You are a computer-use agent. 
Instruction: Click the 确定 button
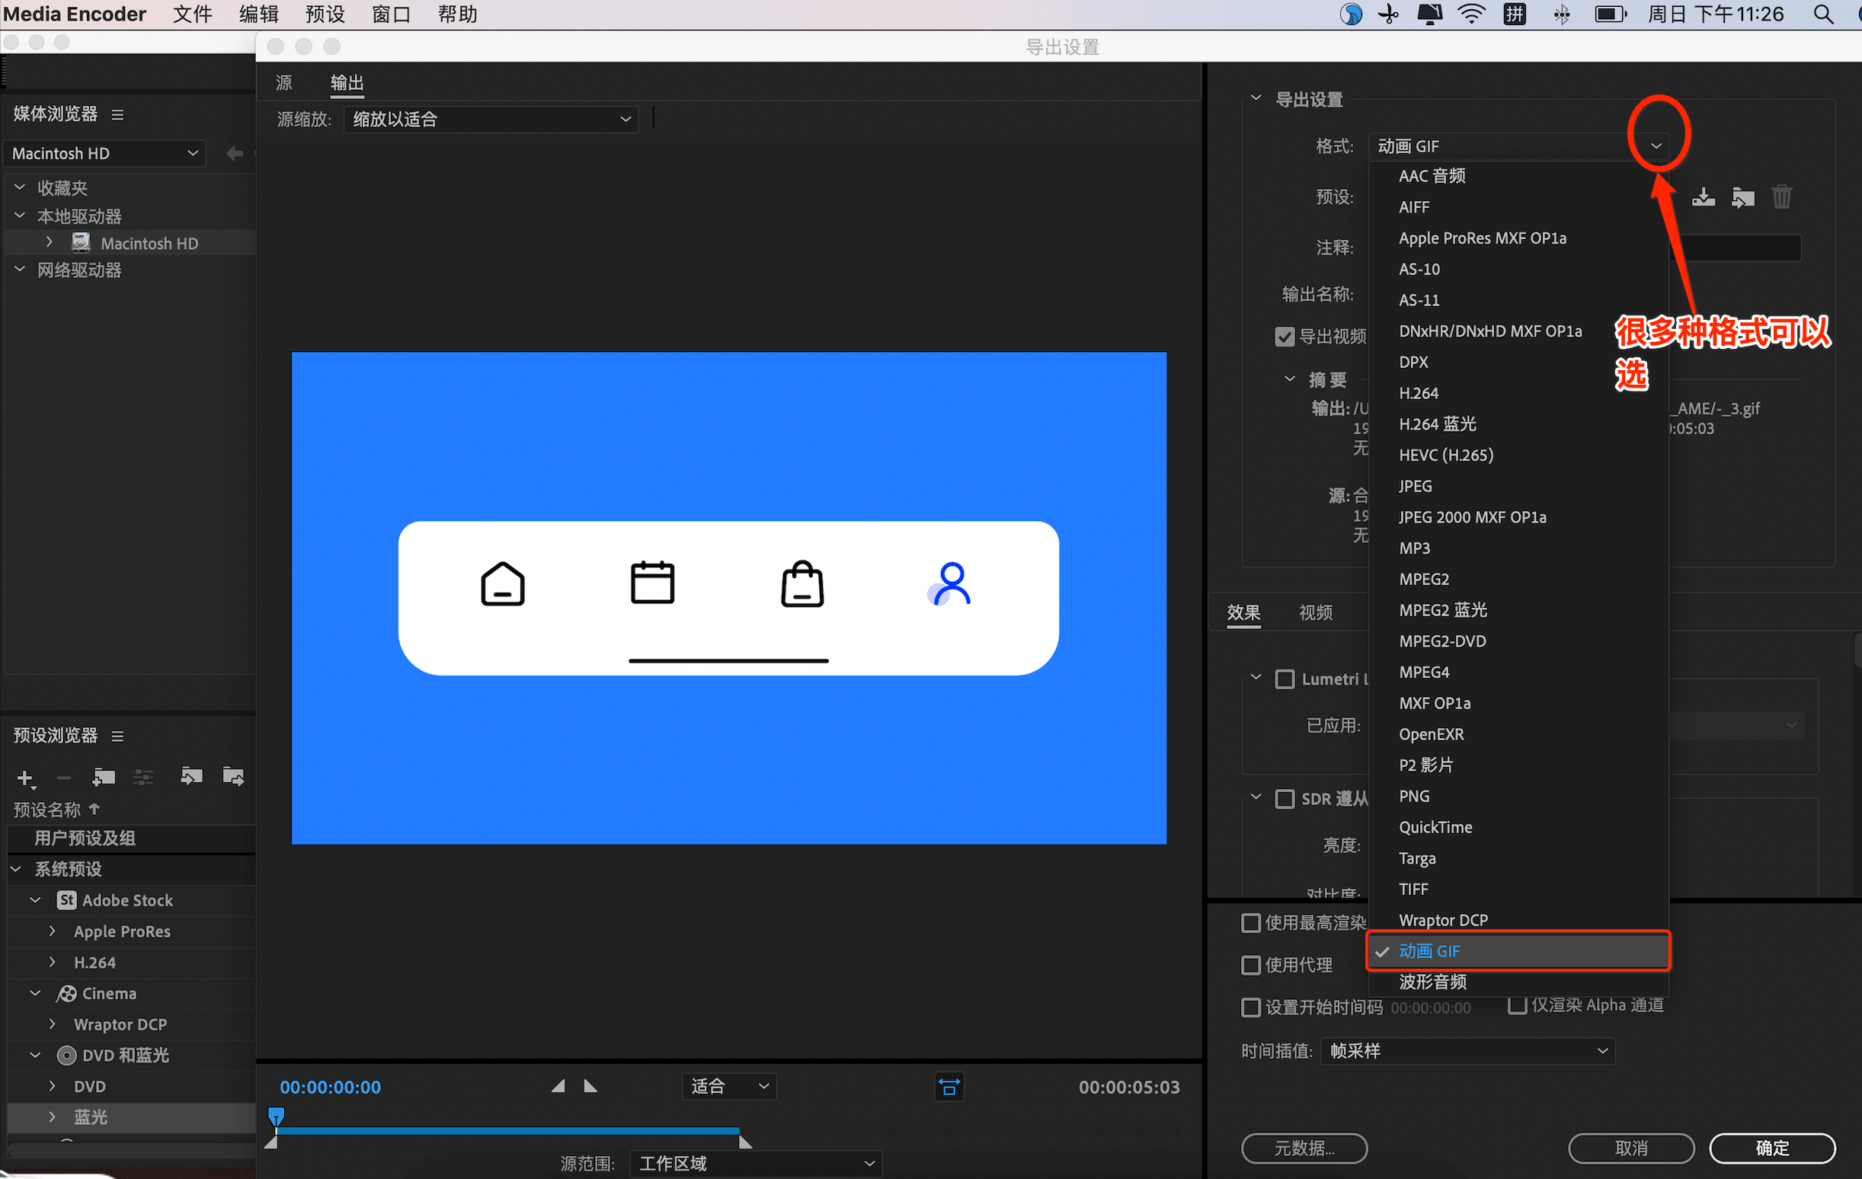click(x=1771, y=1147)
